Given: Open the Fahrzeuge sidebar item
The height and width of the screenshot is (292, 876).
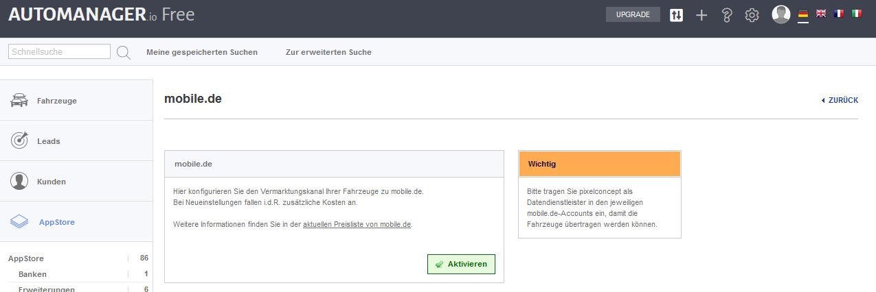Looking at the screenshot, I should coord(76,100).
